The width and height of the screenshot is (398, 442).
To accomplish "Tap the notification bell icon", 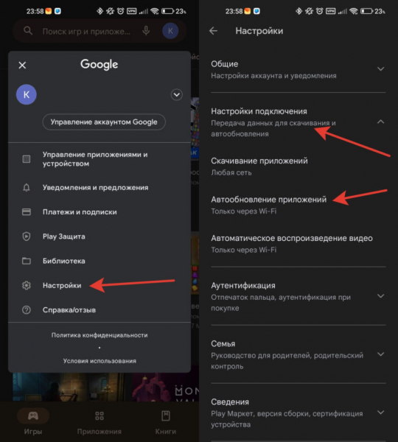I will [x=27, y=187].
